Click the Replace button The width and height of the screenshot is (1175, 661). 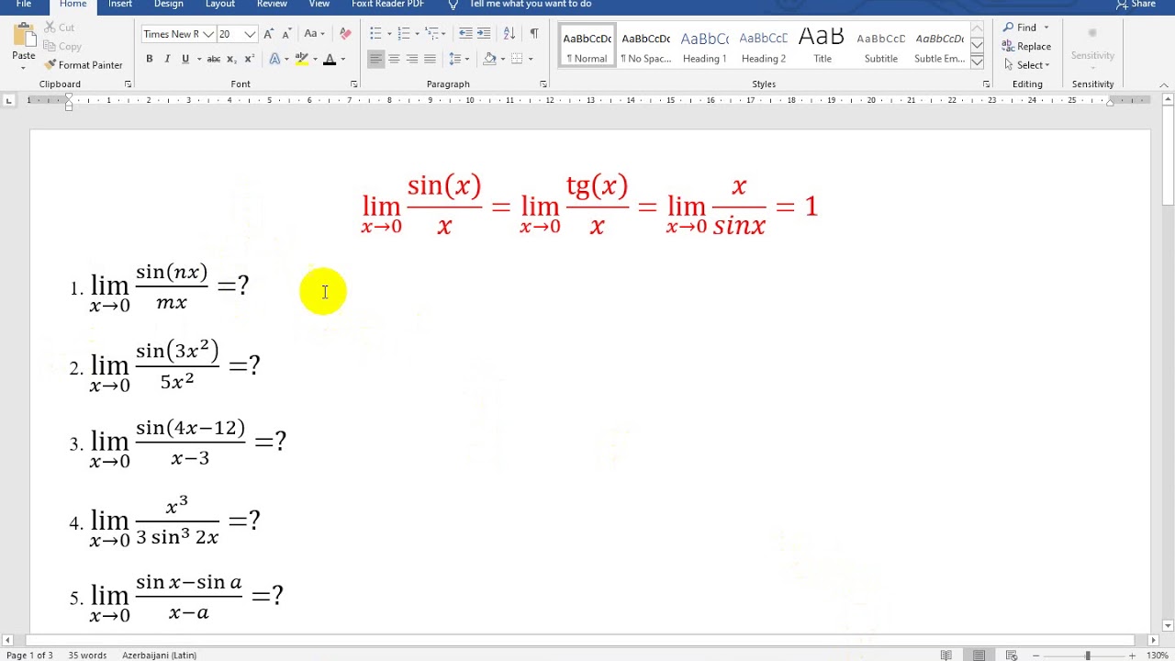point(1027,46)
